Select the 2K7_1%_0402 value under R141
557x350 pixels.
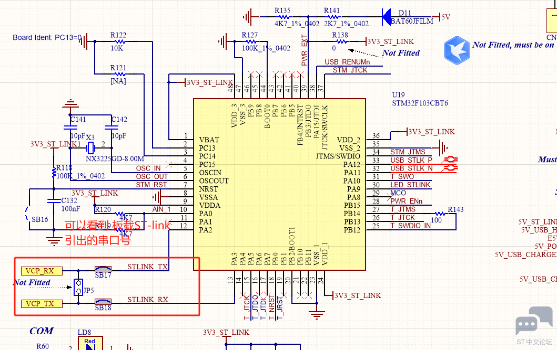click(x=346, y=24)
